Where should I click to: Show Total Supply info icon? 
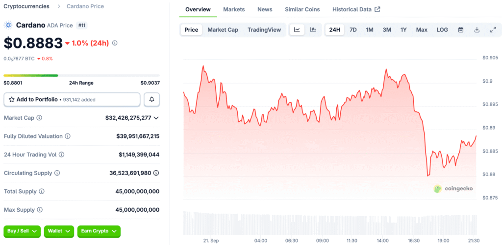coord(42,191)
